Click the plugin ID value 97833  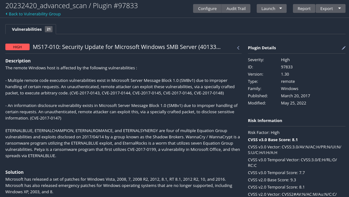(x=287, y=67)
